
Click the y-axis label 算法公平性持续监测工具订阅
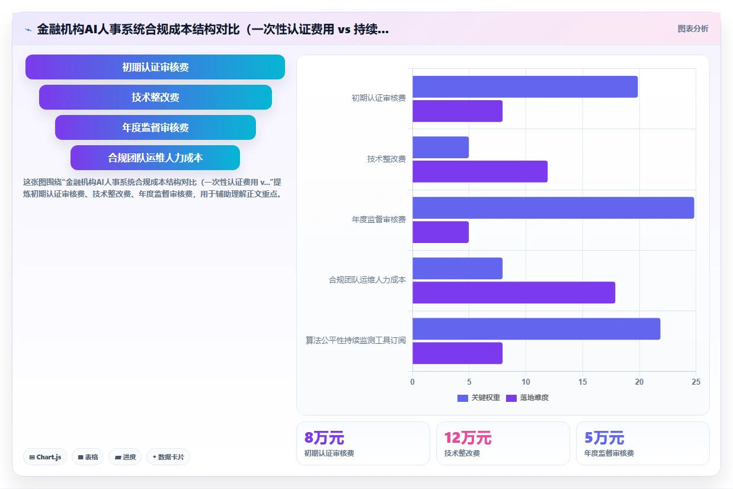click(x=356, y=341)
